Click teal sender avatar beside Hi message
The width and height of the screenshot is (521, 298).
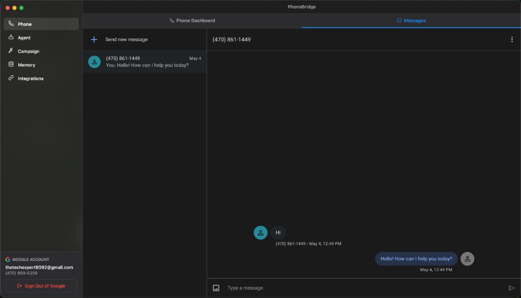coord(260,233)
